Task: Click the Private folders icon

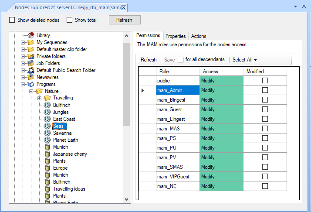Action: click(31, 56)
